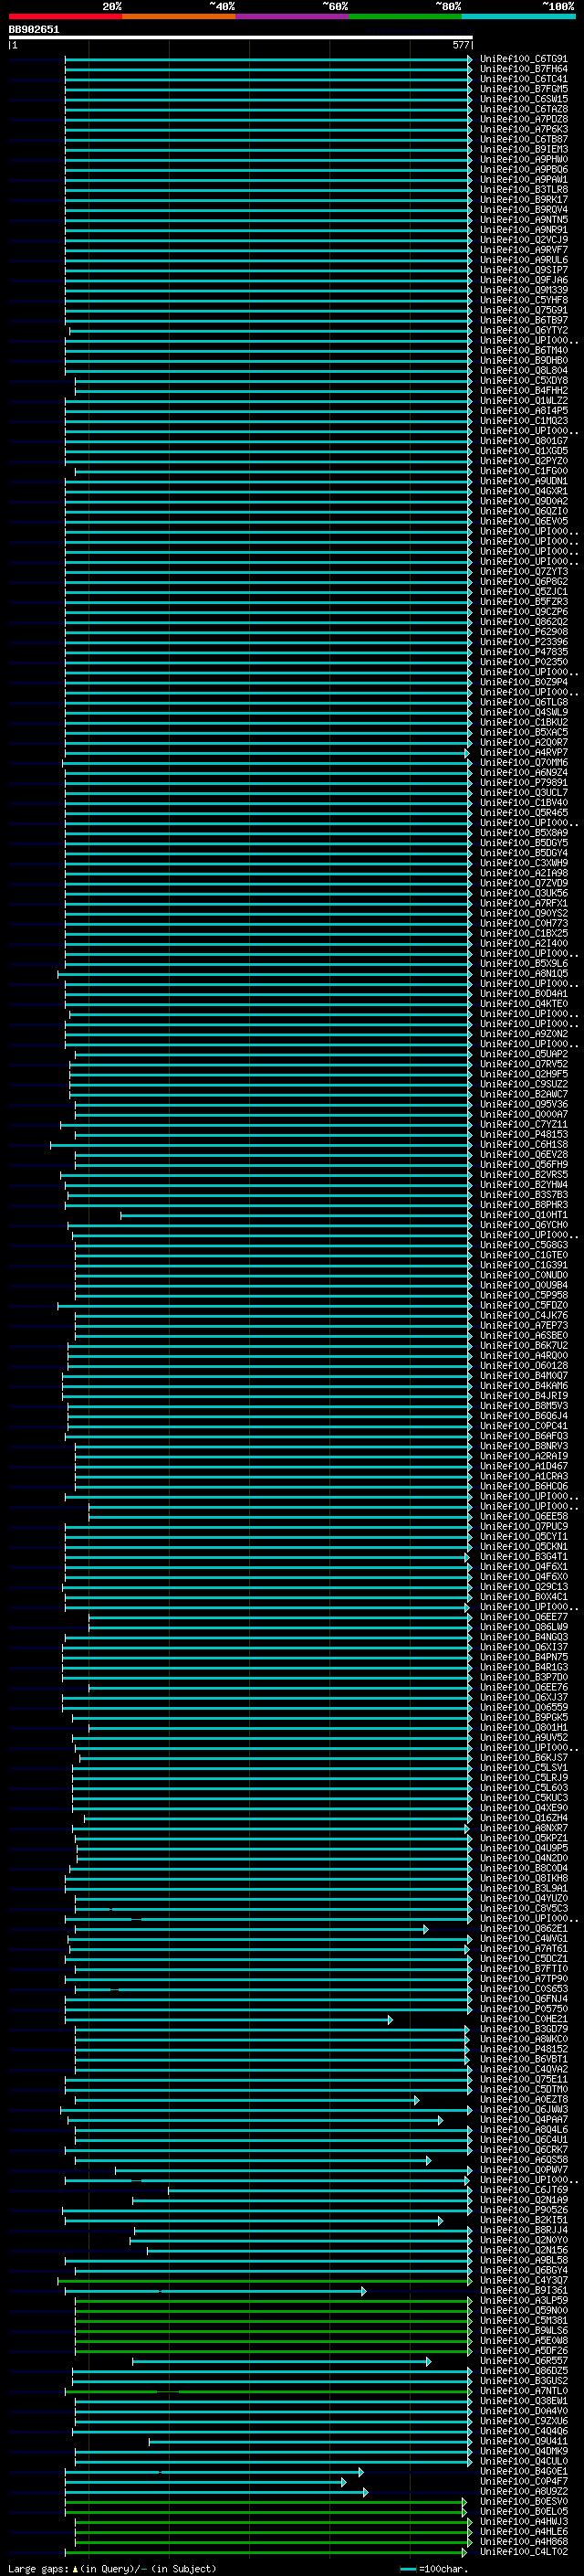Select hit label UniRef100_B6K7U2

(524, 1347)
